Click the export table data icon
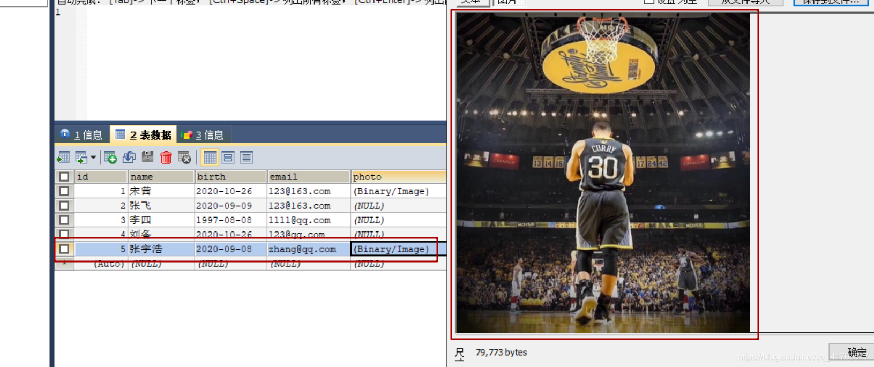Viewport: 874px width, 367px height. click(63, 158)
